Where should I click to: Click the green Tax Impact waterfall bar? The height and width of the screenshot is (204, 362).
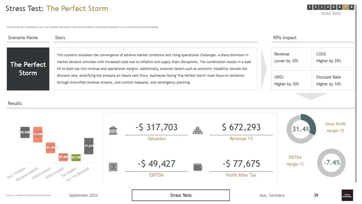[x=76, y=157]
